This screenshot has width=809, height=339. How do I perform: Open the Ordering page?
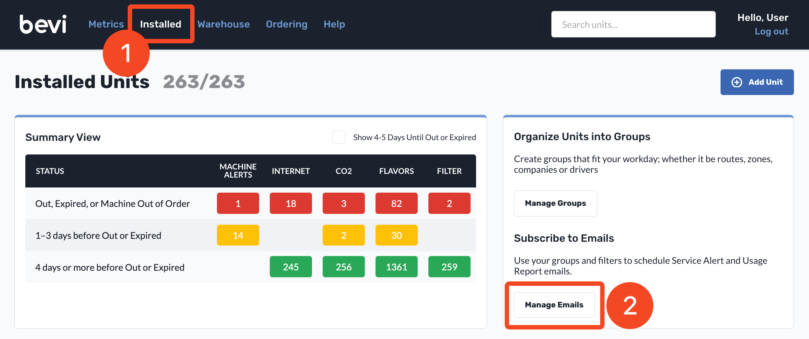(287, 24)
